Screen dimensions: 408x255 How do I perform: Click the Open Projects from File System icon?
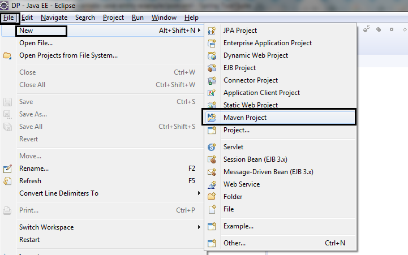coord(7,55)
